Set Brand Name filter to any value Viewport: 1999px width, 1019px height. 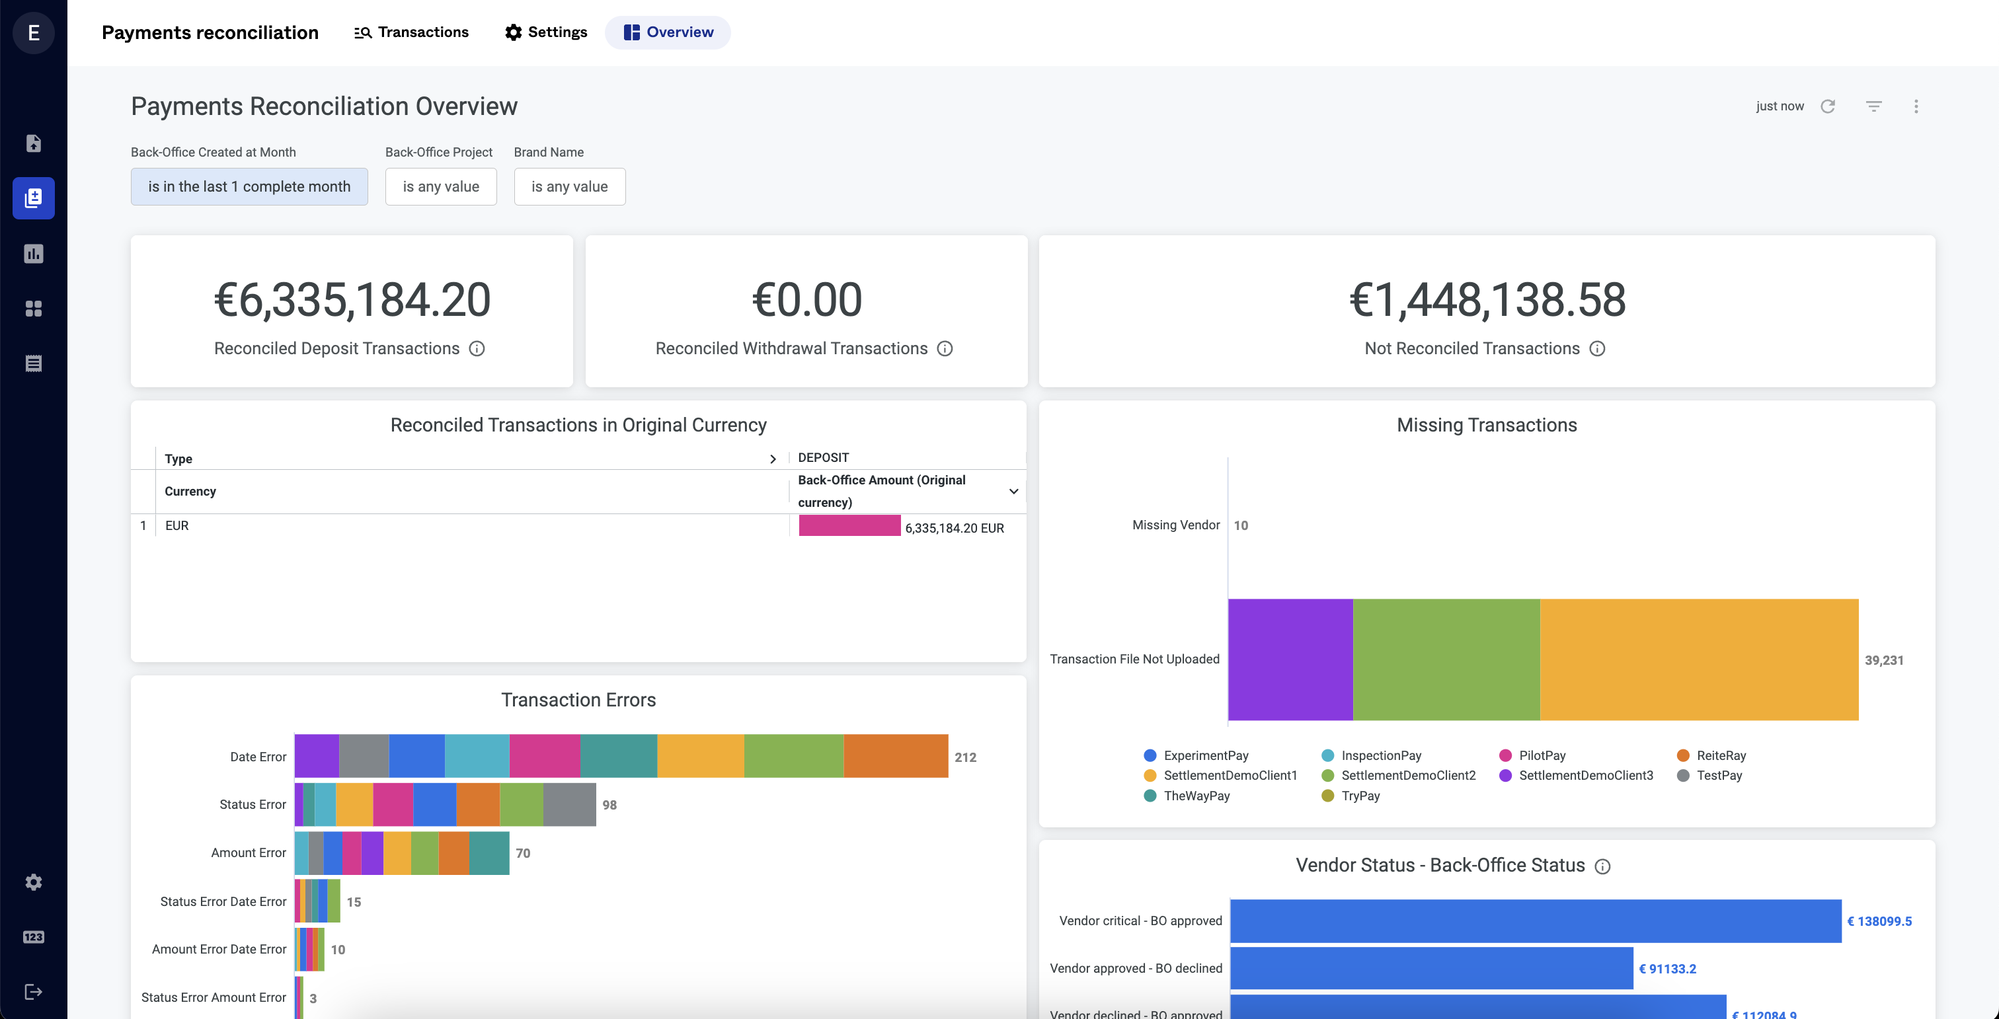coord(570,186)
